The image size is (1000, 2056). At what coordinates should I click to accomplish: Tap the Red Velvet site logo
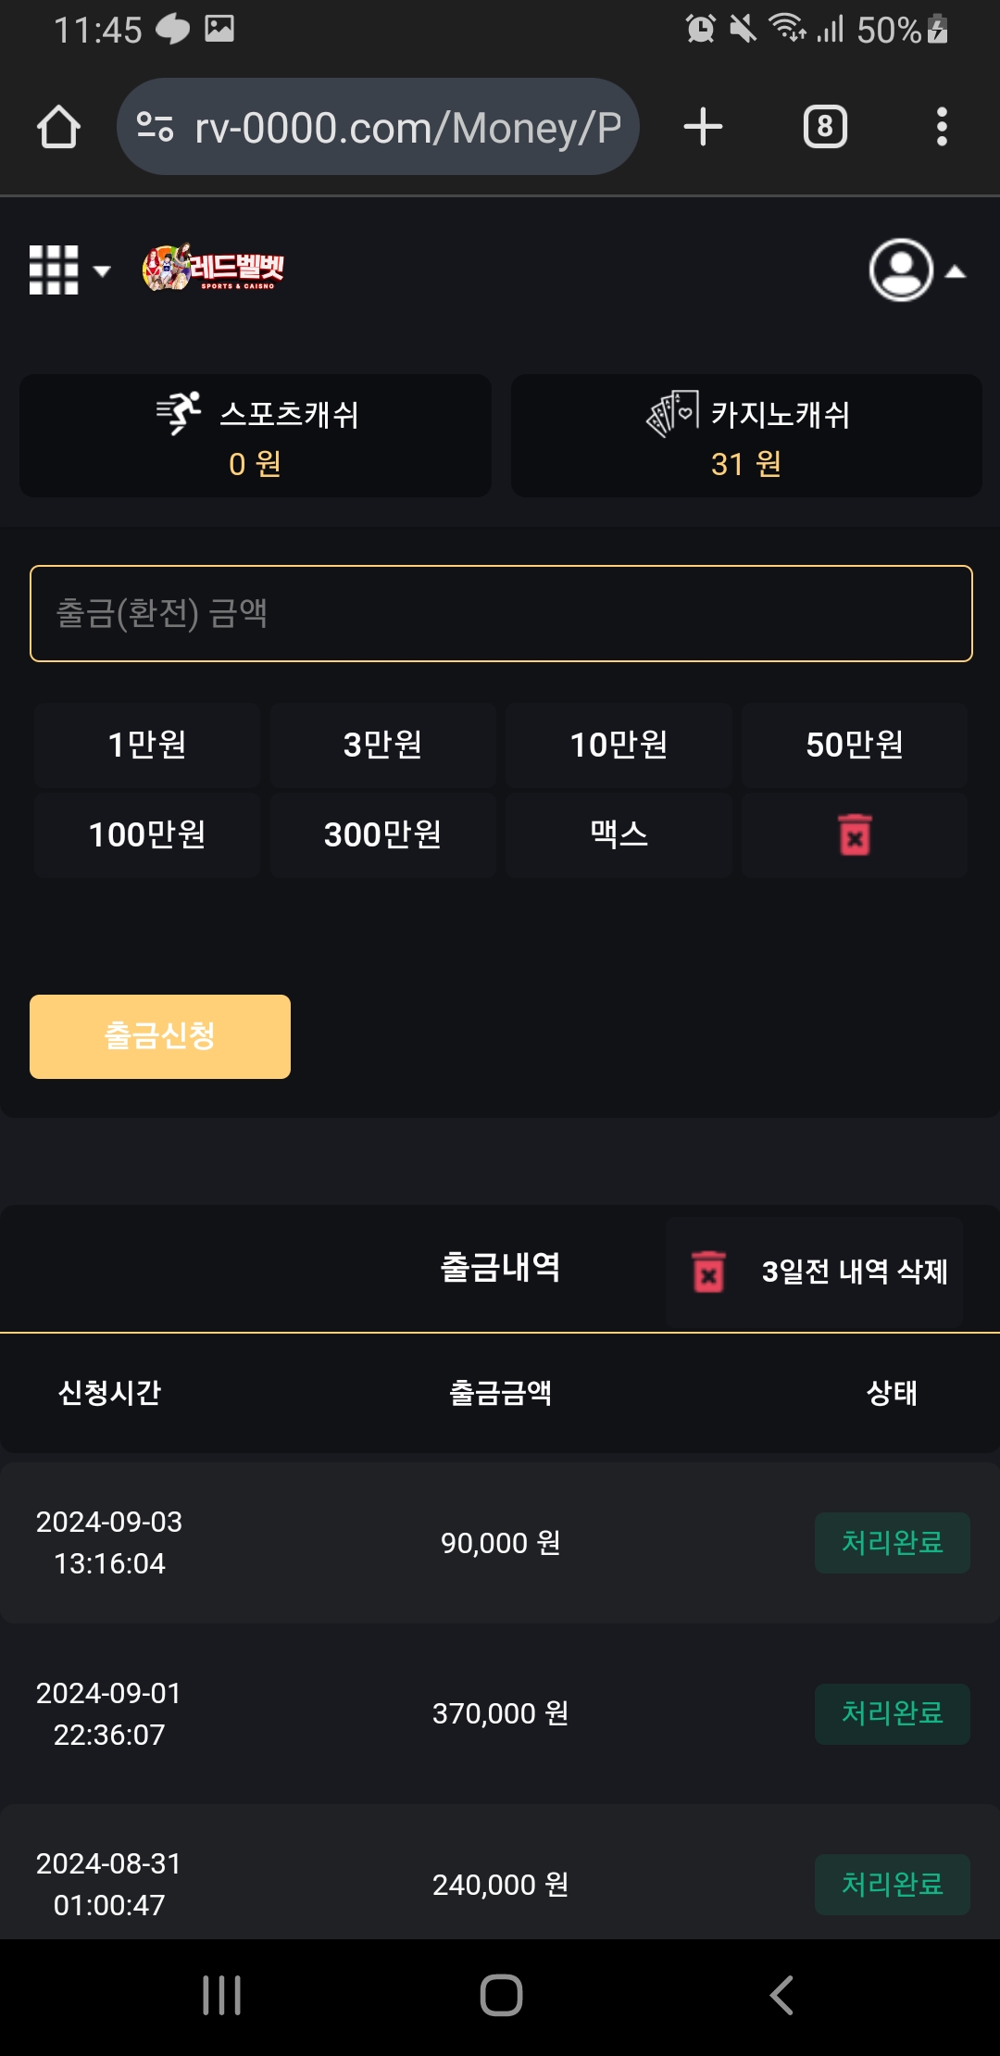[x=214, y=269]
